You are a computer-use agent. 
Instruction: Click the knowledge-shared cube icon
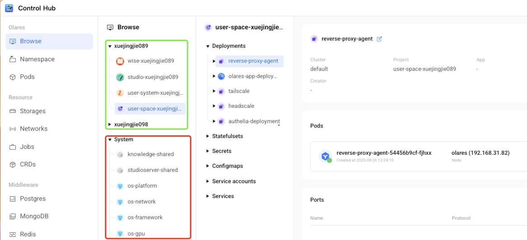point(120,154)
